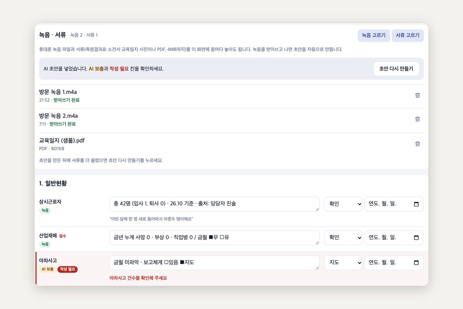463x309 pixels.
Task: Select the 방문 녹음 1.m4a file name
Action: pyautogui.click(x=58, y=92)
